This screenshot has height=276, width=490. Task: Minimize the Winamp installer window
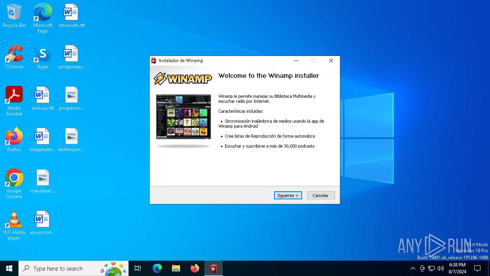click(x=296, y=61)
